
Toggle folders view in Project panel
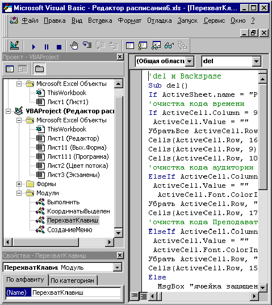(39, 69)
